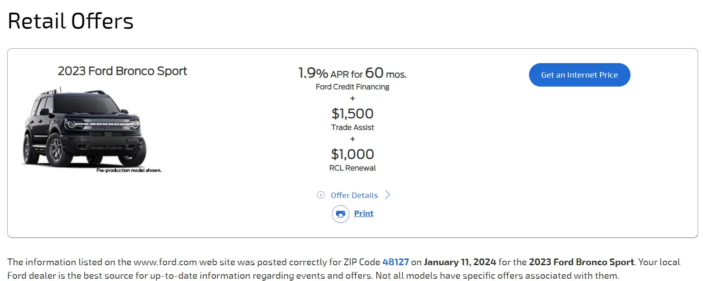Screen dimensions: 703x281
Task: Click the Ford Credit Financing label
Action: [x=352, y=87]
